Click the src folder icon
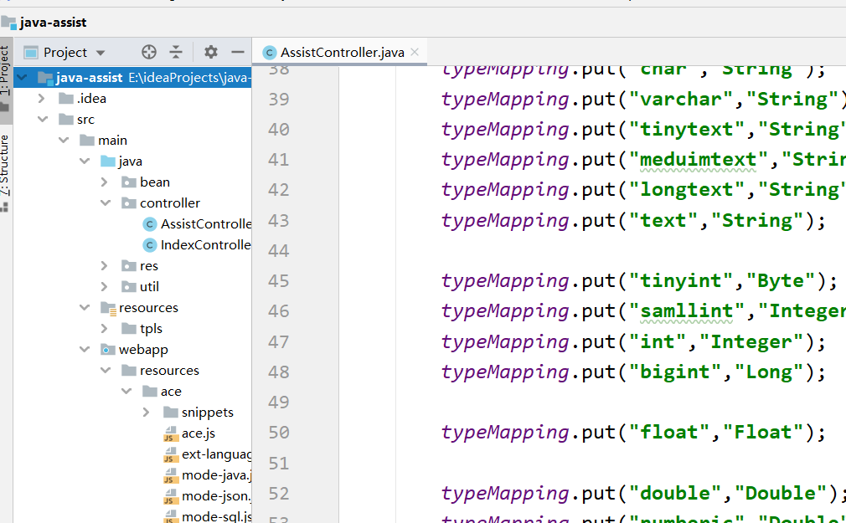Image resolution: width=846 pixels, height=523 pixels. click(66, 119)
